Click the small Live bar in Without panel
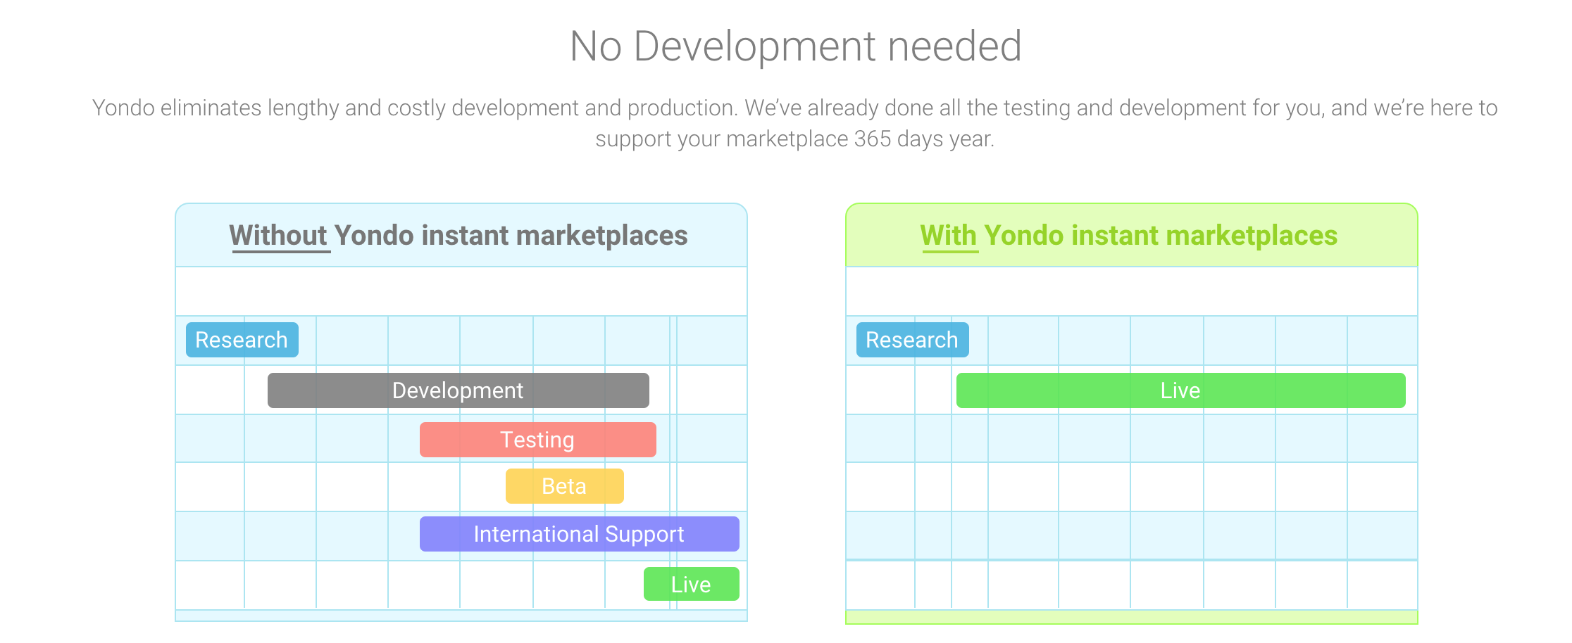Viewport: 1572px width, 643px height. click(691, 584)
